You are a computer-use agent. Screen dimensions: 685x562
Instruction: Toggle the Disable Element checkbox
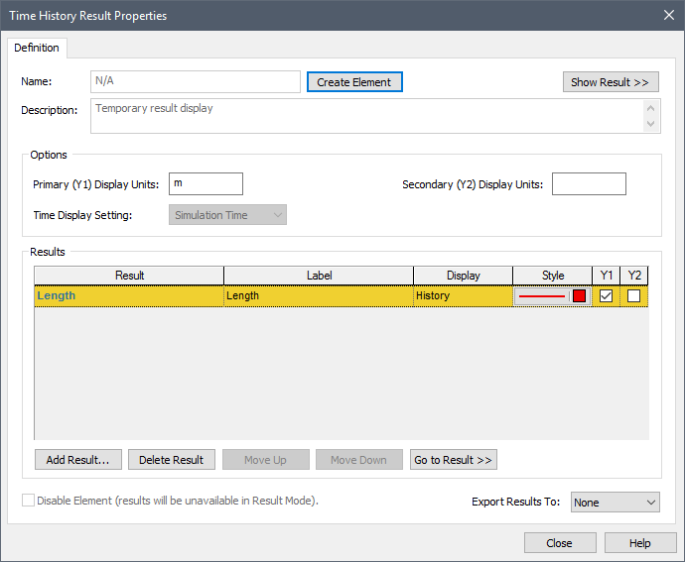(x=29, y=501)
